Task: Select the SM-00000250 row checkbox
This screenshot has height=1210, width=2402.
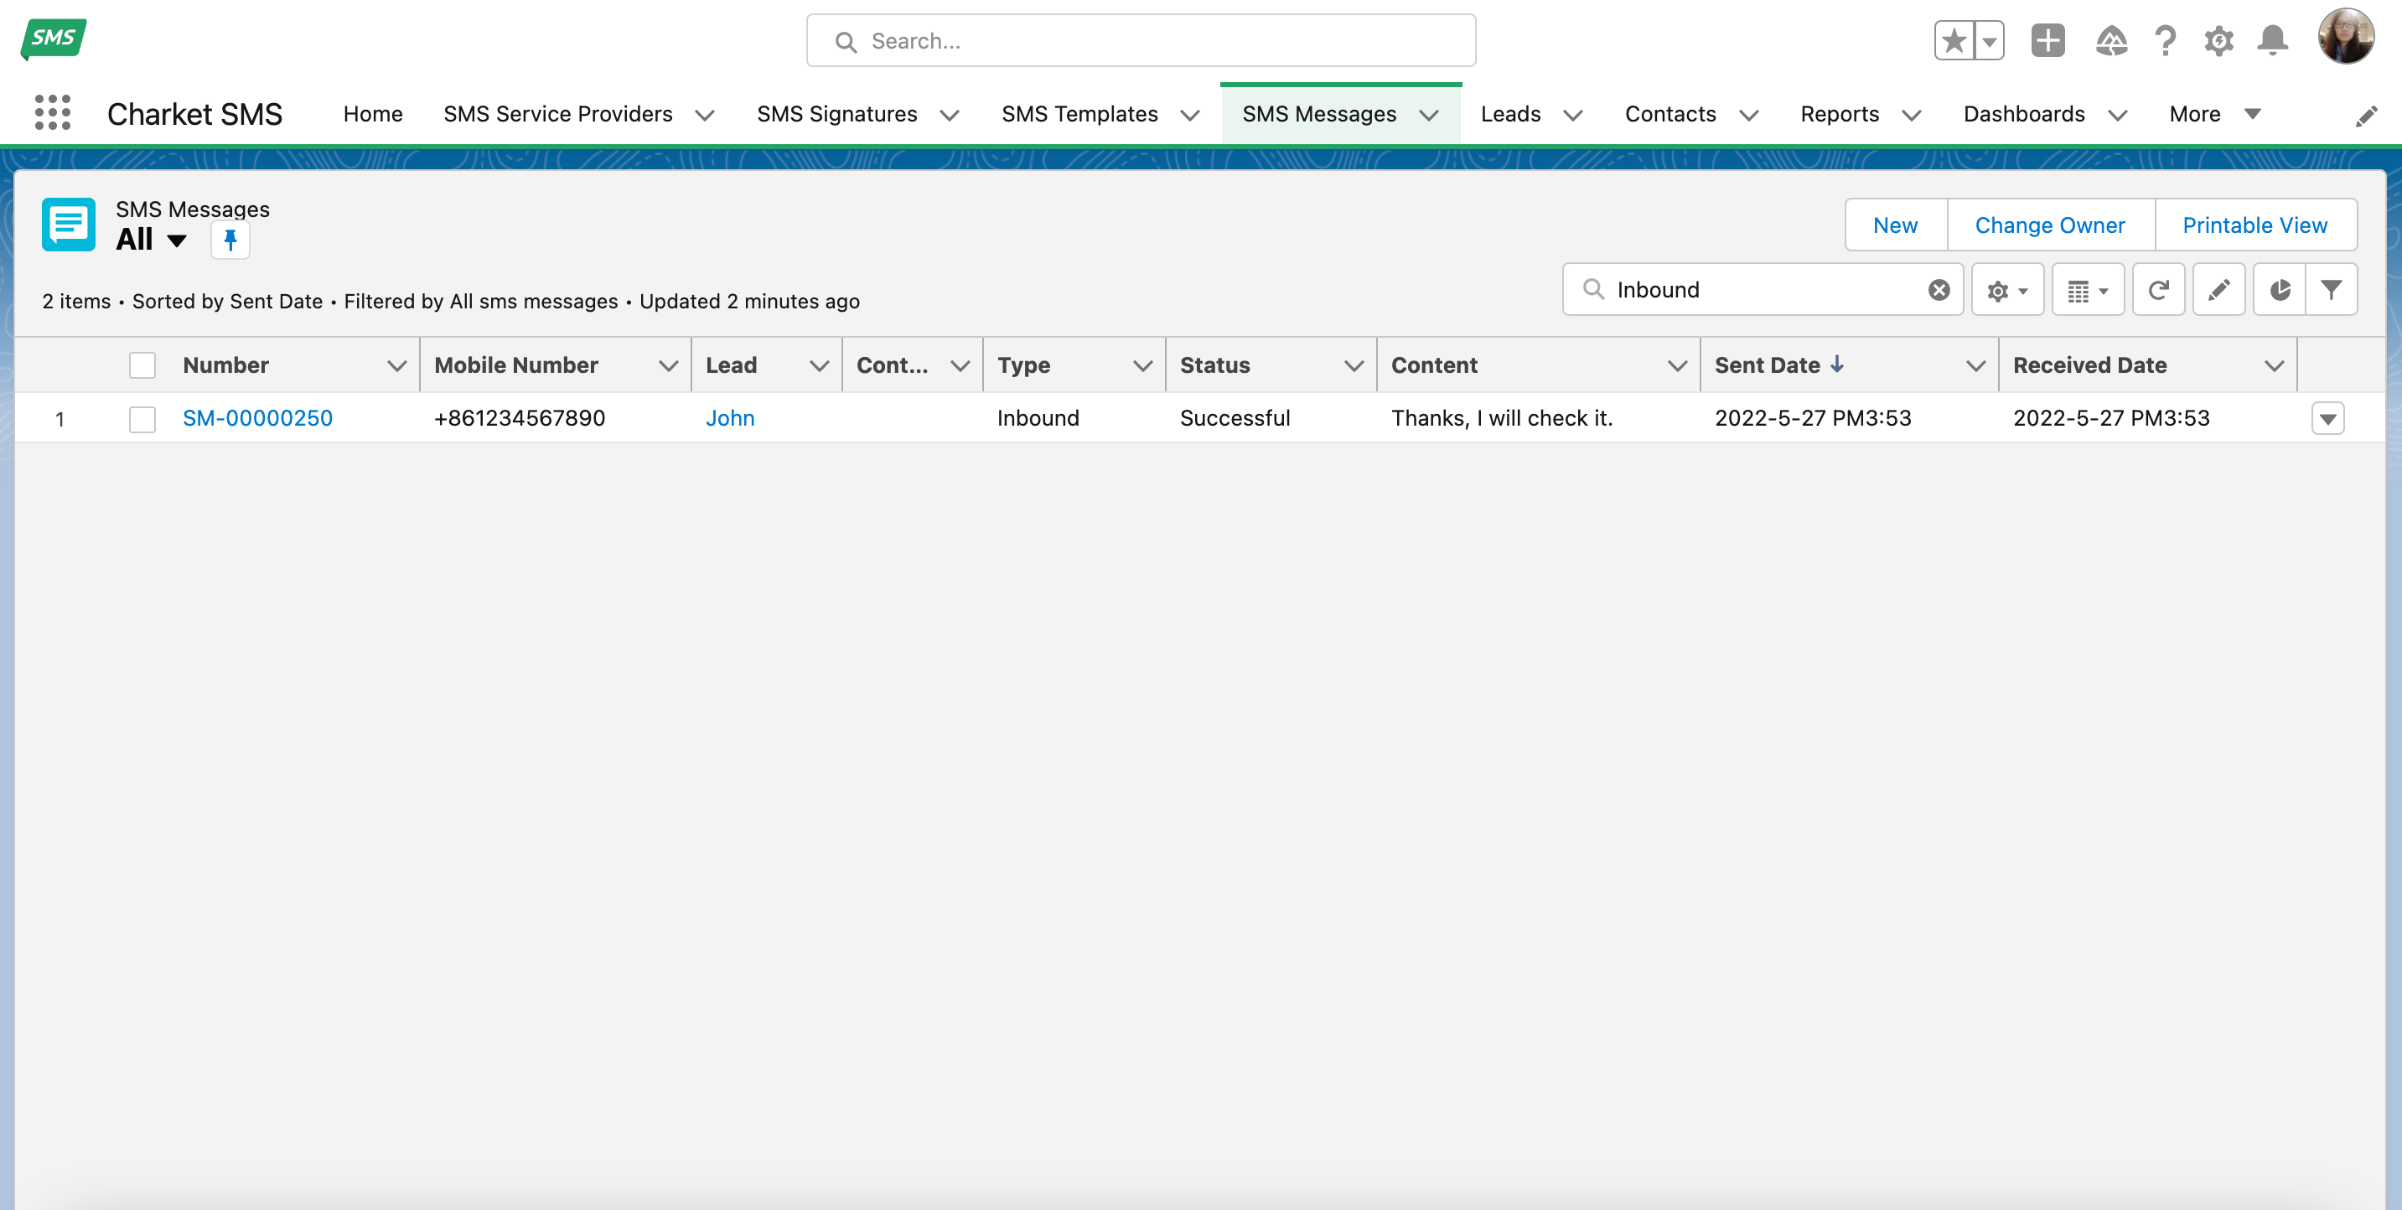Action: tap(142, 419)
